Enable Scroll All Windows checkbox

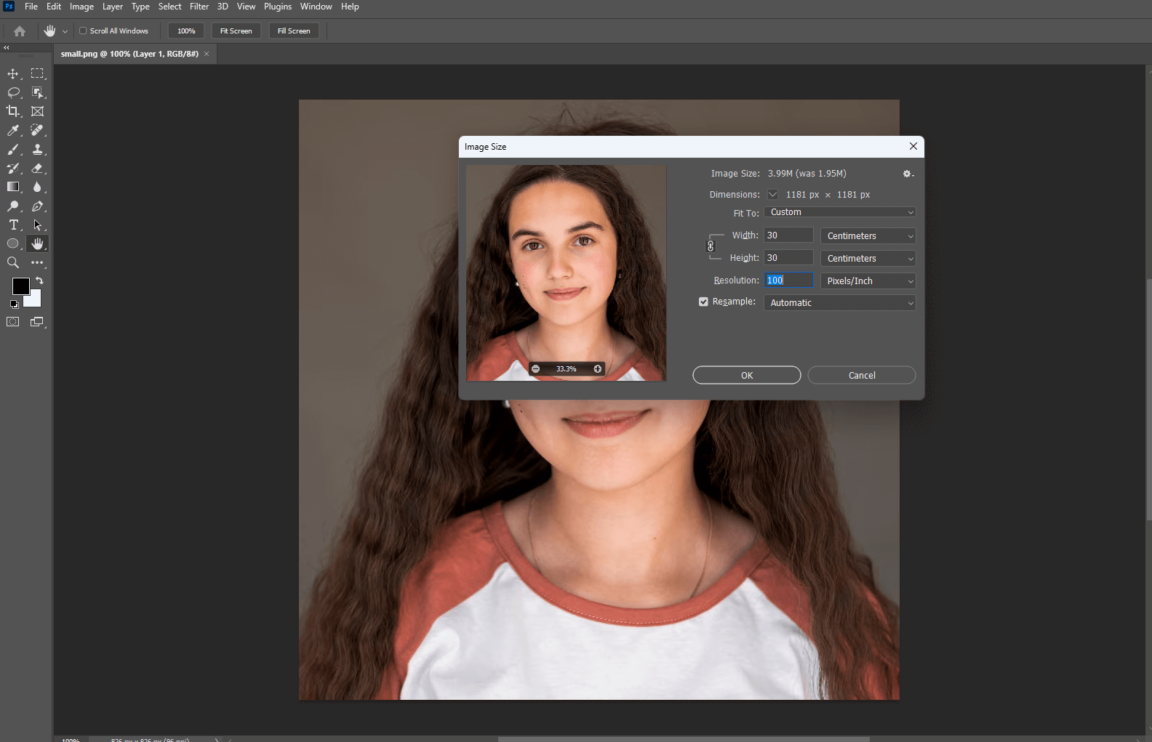(83, 31)
